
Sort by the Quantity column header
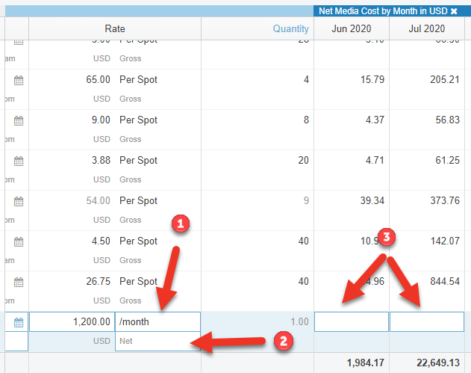coord(290,28)
